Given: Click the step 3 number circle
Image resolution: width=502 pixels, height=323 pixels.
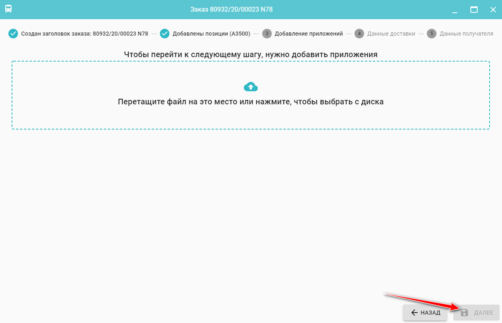Looking at the screenshot, I should click(267, 34).
